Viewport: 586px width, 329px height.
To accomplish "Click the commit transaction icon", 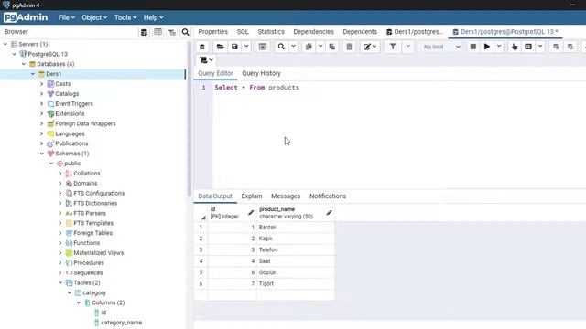I will (x=556, y=47).
